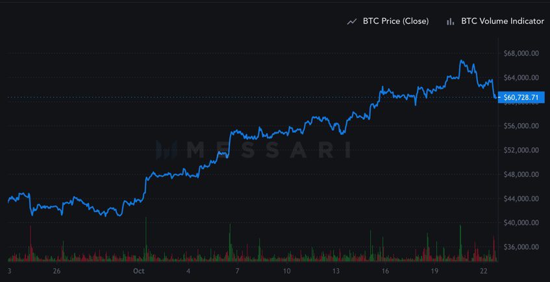Viewport: 550px width, 282px height.
Task: Click the current price tag $60,728.71
Action: coord(521,98)
